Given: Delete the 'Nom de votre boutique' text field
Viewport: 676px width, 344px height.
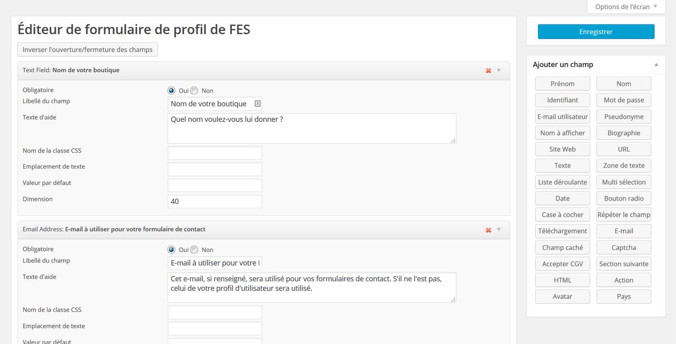Looking at the screenshot, I should [x=488, y=71].
